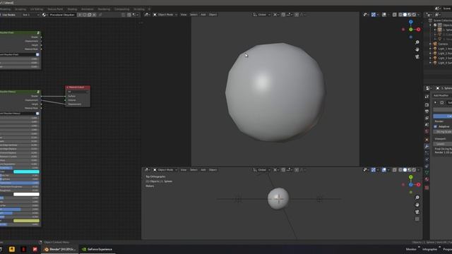Click the Material Output node header

coord(78,87)
